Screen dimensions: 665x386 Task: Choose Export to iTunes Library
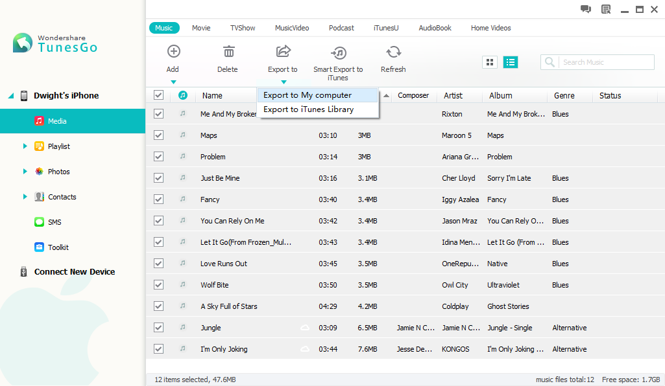(x=318, y=109)
